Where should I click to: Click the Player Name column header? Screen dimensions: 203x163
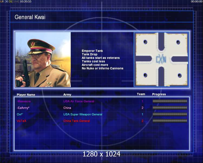pos(26,95)
